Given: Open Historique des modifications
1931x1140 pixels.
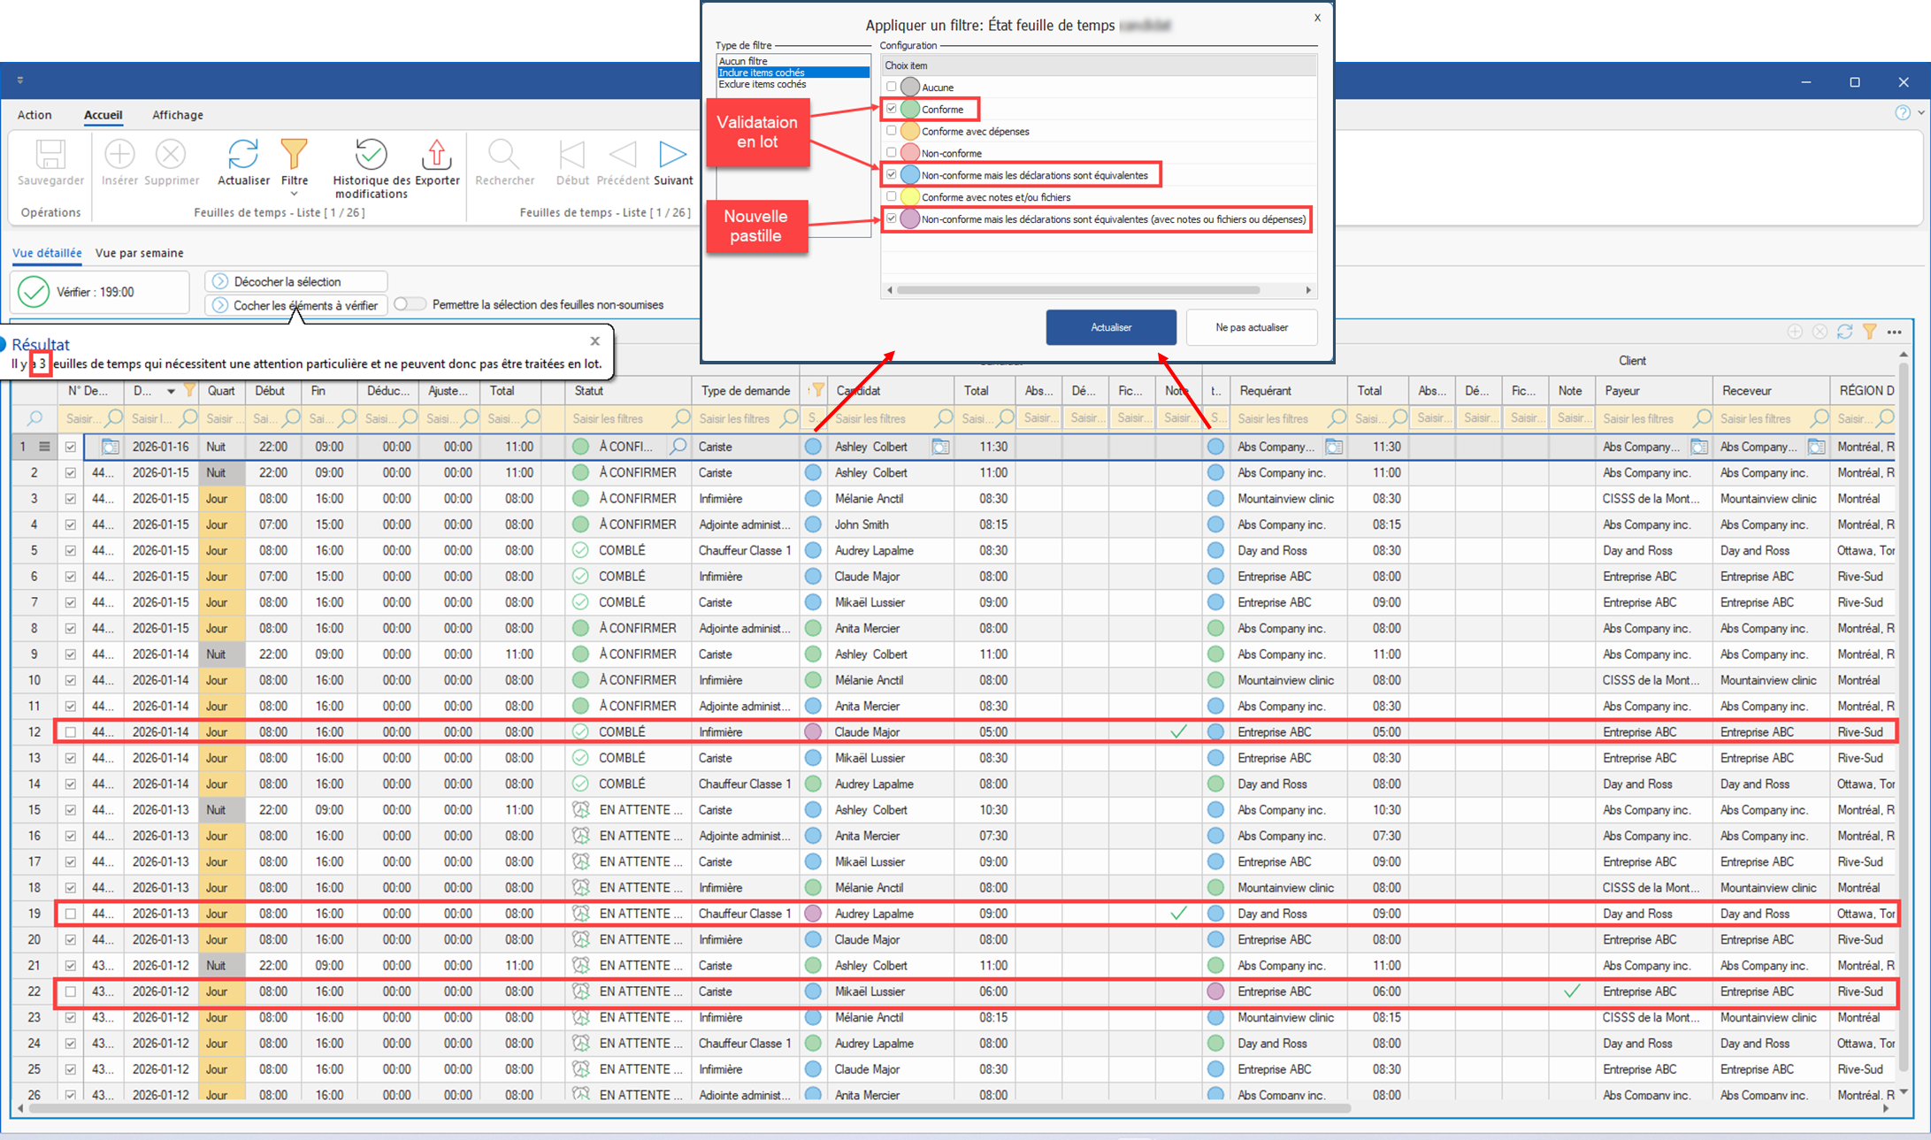Looking at the screenshot, I should [371, 155].
